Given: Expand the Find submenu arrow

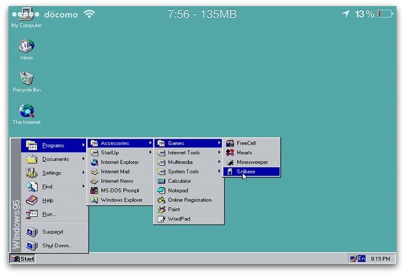Looking at the screenshot, I should [83, 186].
